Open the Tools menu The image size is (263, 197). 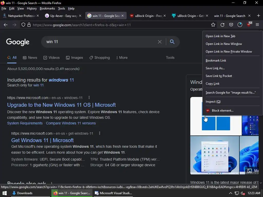pyautogui.click(x=61, y=8)
